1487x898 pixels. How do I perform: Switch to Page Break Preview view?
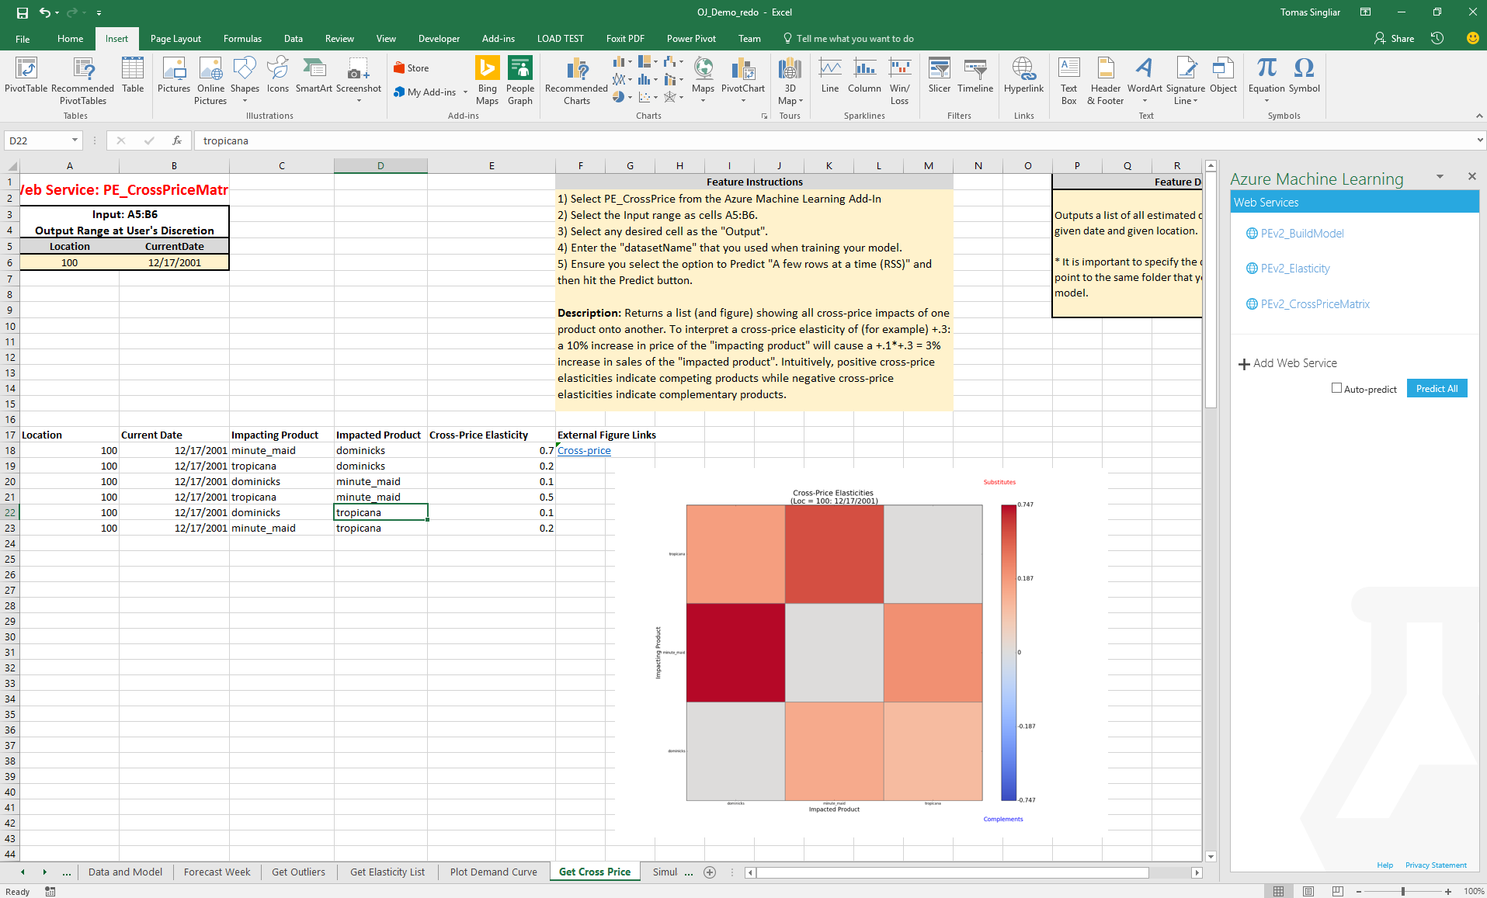tap(1337, 891)
